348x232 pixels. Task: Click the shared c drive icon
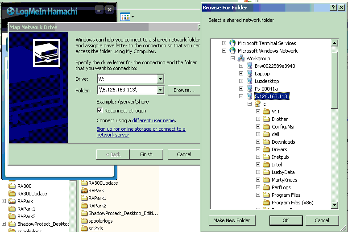click(x=258, y=104)
